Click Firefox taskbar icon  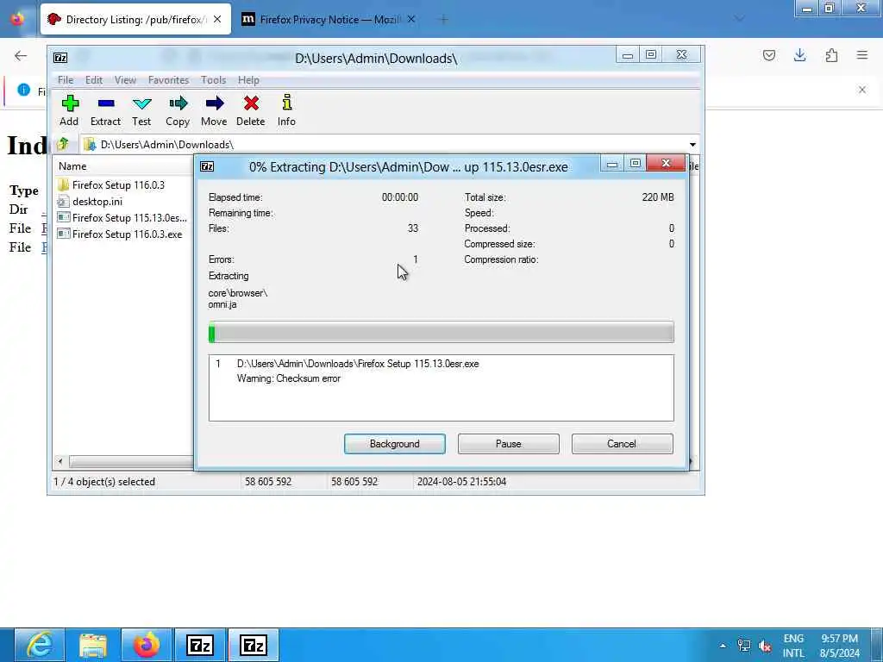coord(147,645)
